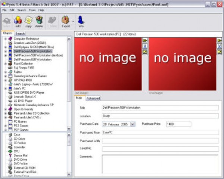Image resolution: width=224 pixels, height=179 pixels.
Task: View the right image with the picture icon
Action: pos(219,52)
